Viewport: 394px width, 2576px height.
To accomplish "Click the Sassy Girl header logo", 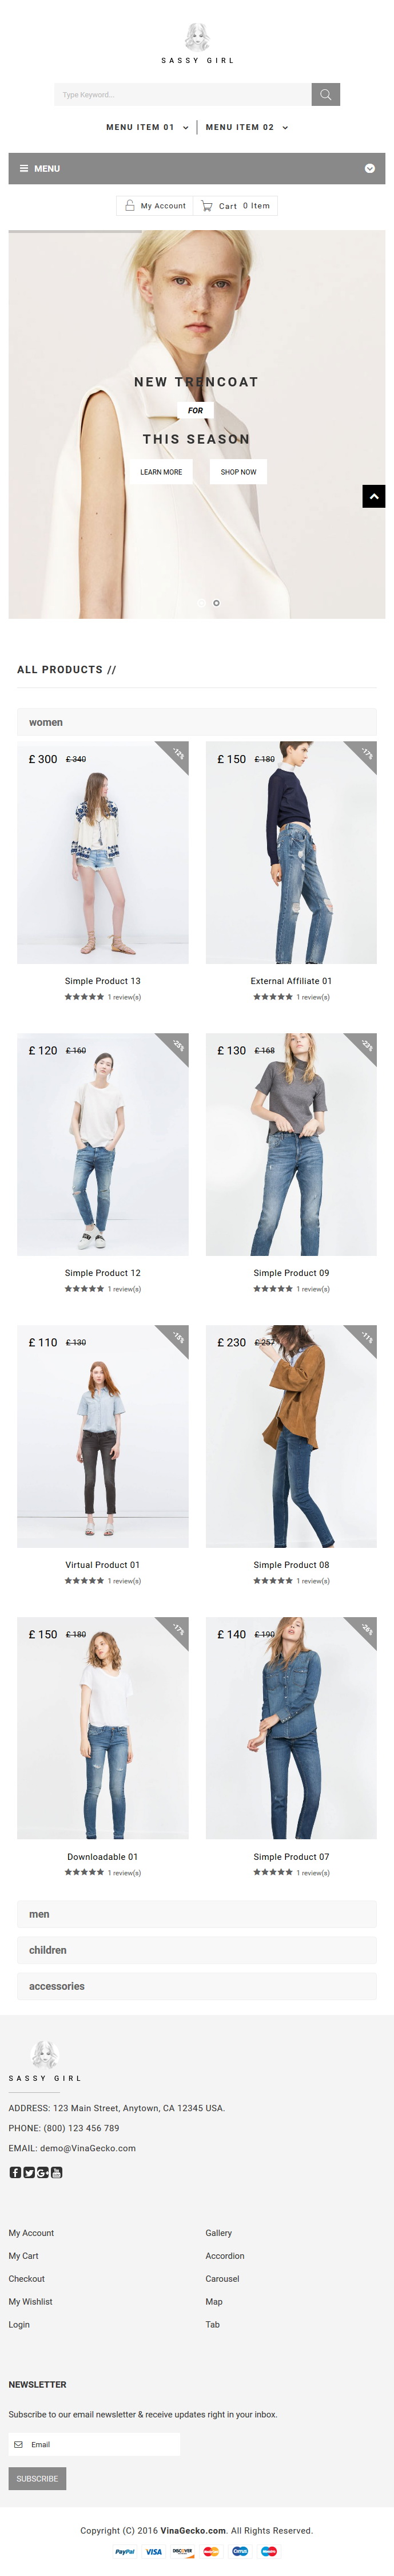I will tap(197, 44).
